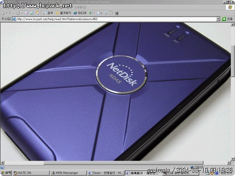This screenshot has height=176, width=235.
Task: Switch to the Daum taskbar window
Action: tap(106, 173)
